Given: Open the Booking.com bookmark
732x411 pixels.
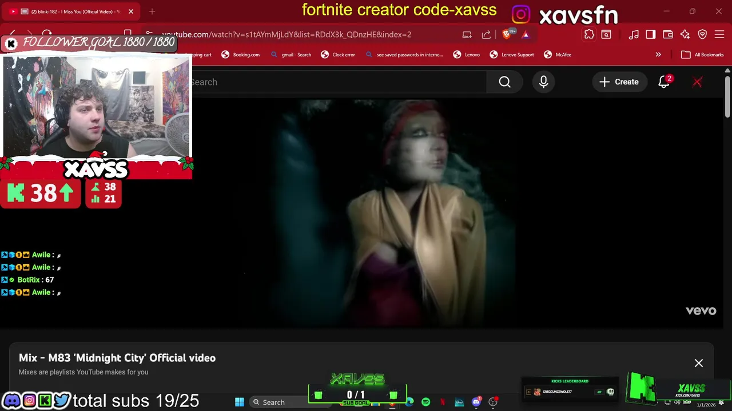Looking at the screenshot, I should point(240,55).
